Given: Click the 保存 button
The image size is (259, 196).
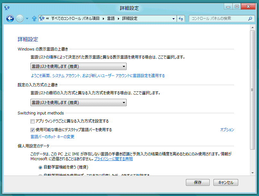Looking at the screenshot, I should pos(198,183).
